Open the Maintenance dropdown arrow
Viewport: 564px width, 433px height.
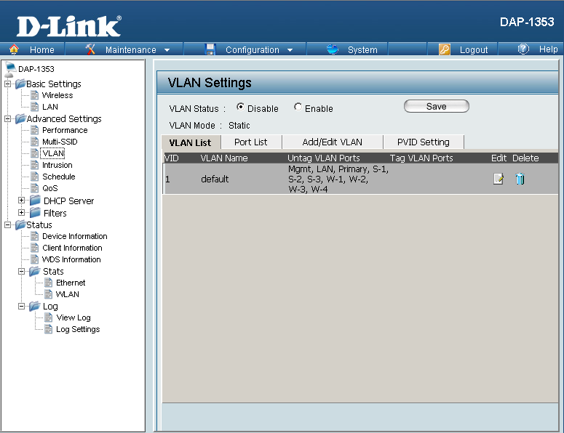[x=167, y=50]
